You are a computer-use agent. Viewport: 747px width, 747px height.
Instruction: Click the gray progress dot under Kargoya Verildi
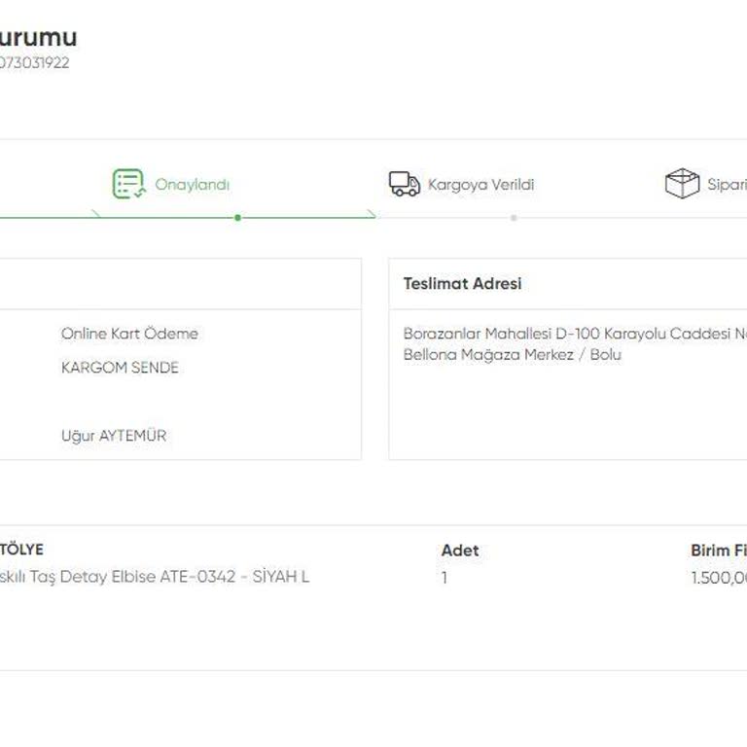click(x=514, y=218)
